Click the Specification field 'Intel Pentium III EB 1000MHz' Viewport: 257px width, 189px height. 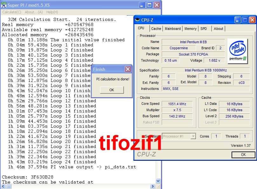coord(206,70)
